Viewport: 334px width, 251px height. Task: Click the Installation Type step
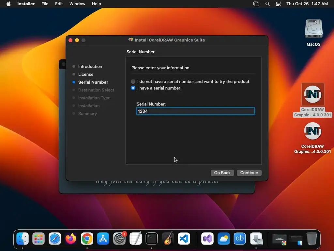(94, 98)
